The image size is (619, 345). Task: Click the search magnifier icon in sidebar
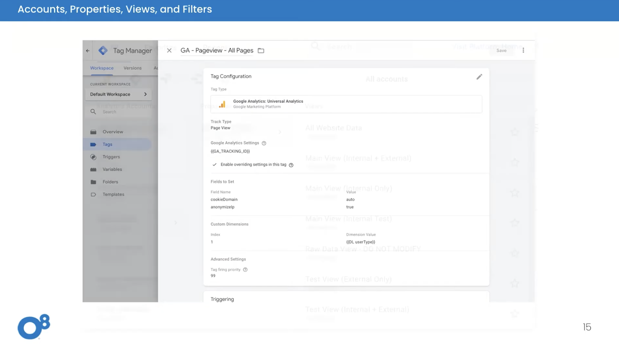[x=93, y=112]
